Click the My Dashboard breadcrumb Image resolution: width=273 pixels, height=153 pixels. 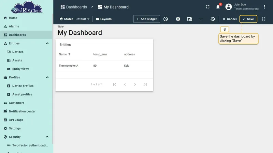coord(113,7)
